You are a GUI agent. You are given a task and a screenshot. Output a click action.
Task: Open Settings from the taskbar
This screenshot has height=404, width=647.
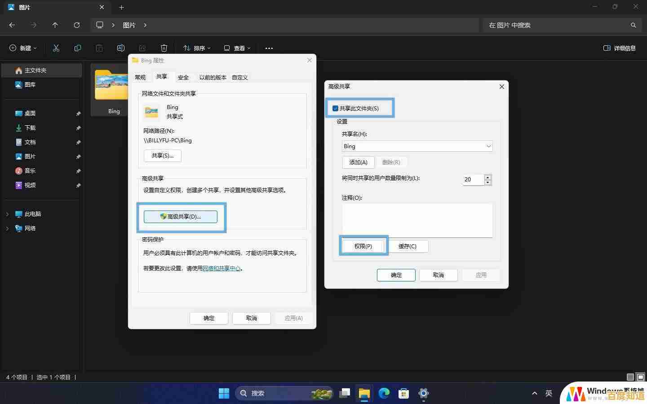click(x=423, y=393)
